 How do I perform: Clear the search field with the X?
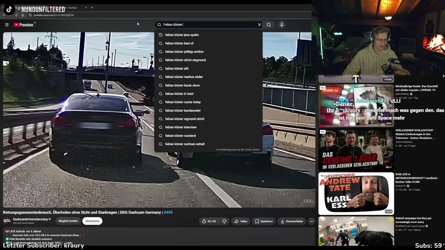point(259,25)
